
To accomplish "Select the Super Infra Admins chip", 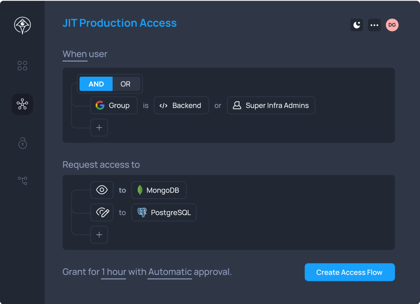I will [271, 105].
